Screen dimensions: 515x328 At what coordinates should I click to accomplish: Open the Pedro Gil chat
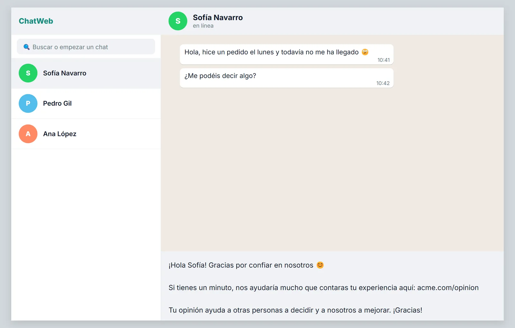click(86, 103)
